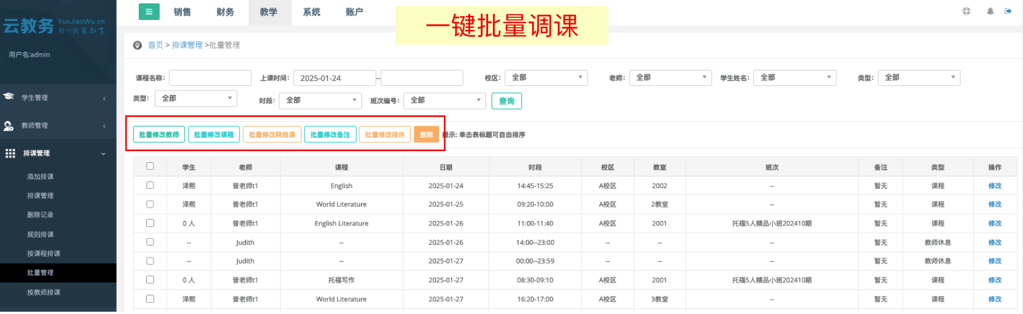Click the start date field showing 2025-01-24
Viewport: 1023px width, 314px height.
pos(335,78)
